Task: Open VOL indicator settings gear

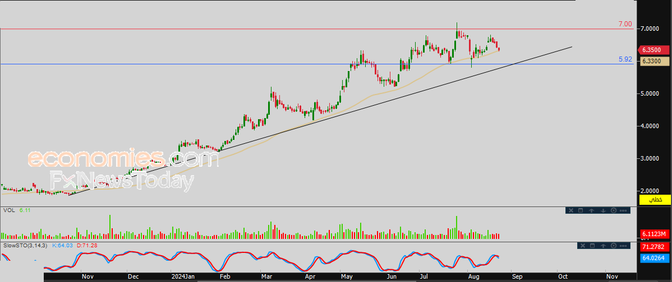Action: click(x=614, y=210)
